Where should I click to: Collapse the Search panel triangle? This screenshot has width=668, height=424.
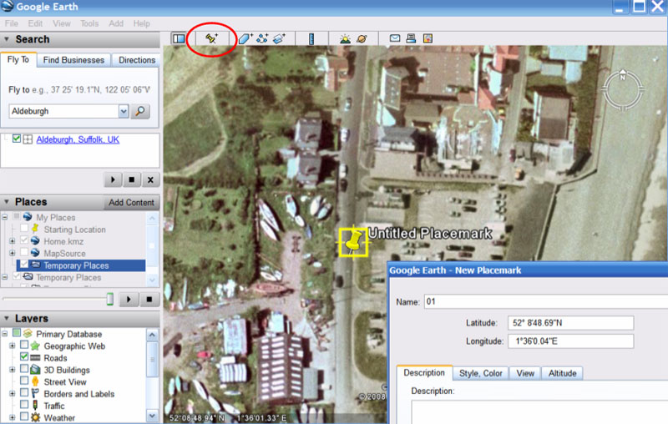click(7, 39)
